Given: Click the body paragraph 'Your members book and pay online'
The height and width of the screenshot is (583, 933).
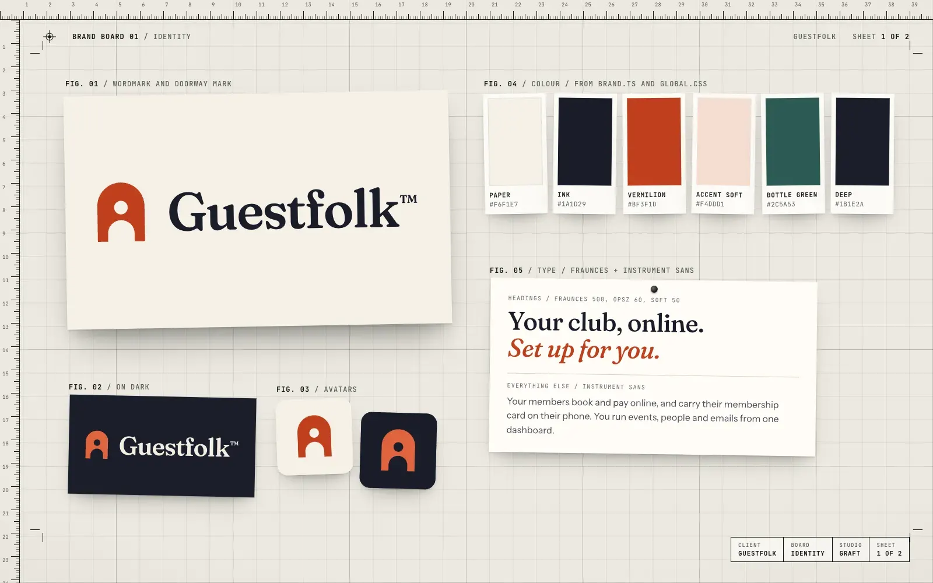Looking at the screenshot, I should [x=643, y=416].
